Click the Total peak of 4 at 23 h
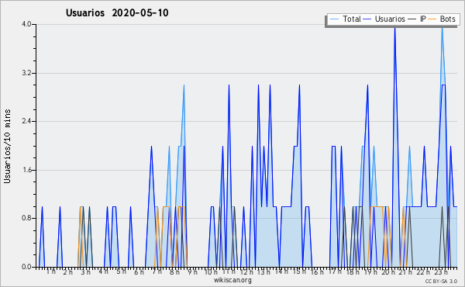Viewport: 465px width, 287px height. point(443,29)
